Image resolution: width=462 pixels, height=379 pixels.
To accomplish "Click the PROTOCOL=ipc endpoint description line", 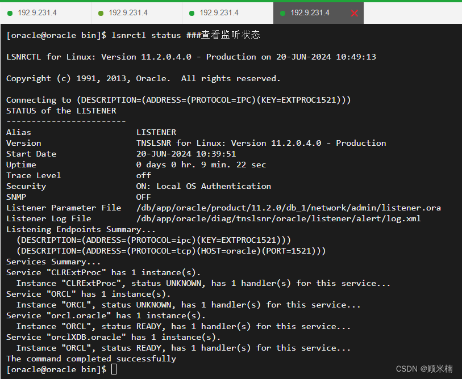I will 153,241.
